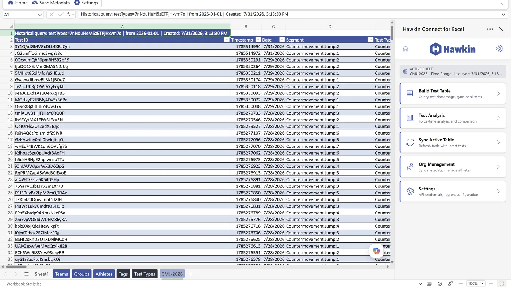Open the Build Test Table card
This screenshot has height=287, width=511.
coord(453,93)
